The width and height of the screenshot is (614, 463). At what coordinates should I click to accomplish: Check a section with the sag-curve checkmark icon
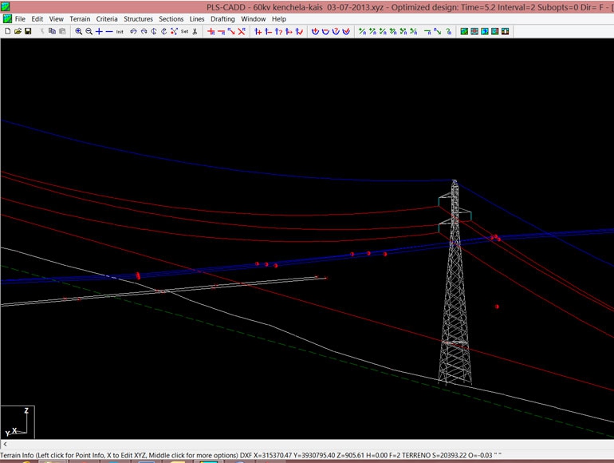click(x=346, y=31)
